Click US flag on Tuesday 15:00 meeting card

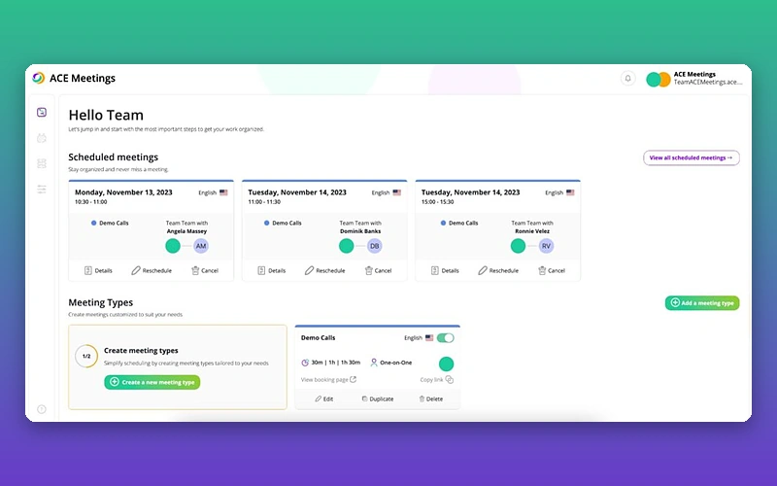570,192
